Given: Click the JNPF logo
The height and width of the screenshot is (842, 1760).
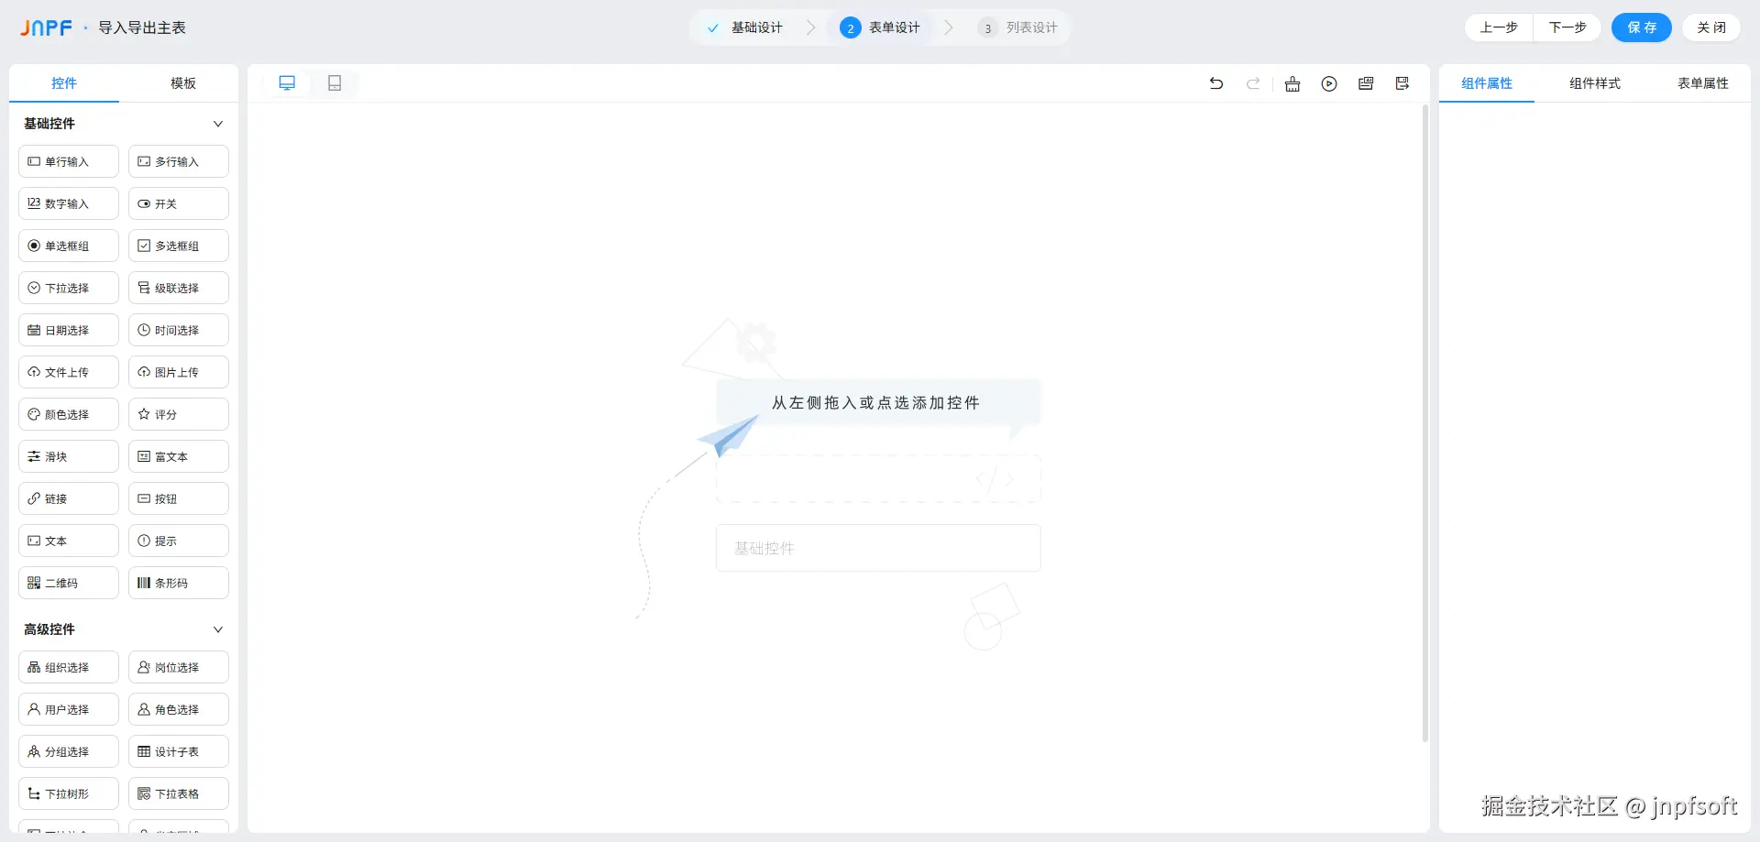Looking at the screenshot, I should (46, 27).
